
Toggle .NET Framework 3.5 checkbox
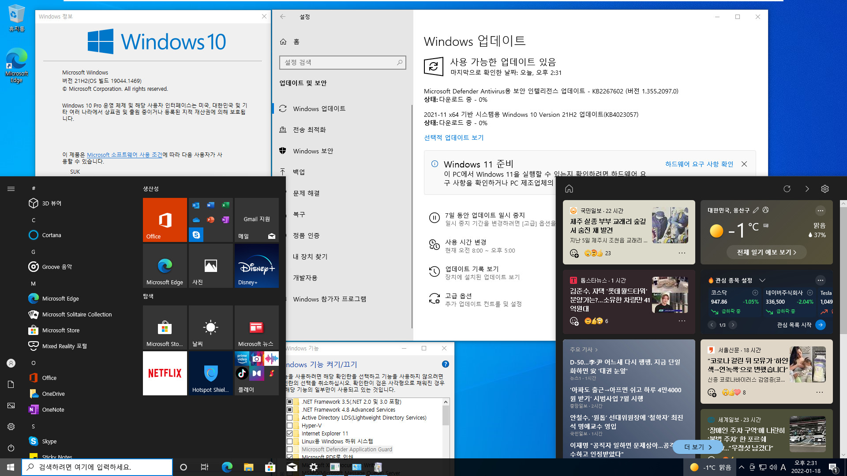pyautogui.click(x=290, y=402)
